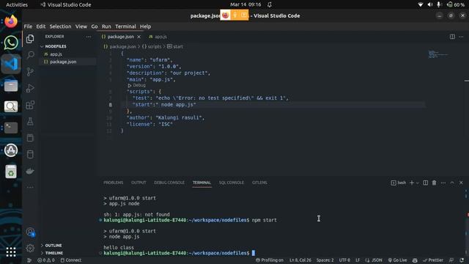Click Go Live in status bar
Screen dimensions: 469x264
(x=397, y=260)
